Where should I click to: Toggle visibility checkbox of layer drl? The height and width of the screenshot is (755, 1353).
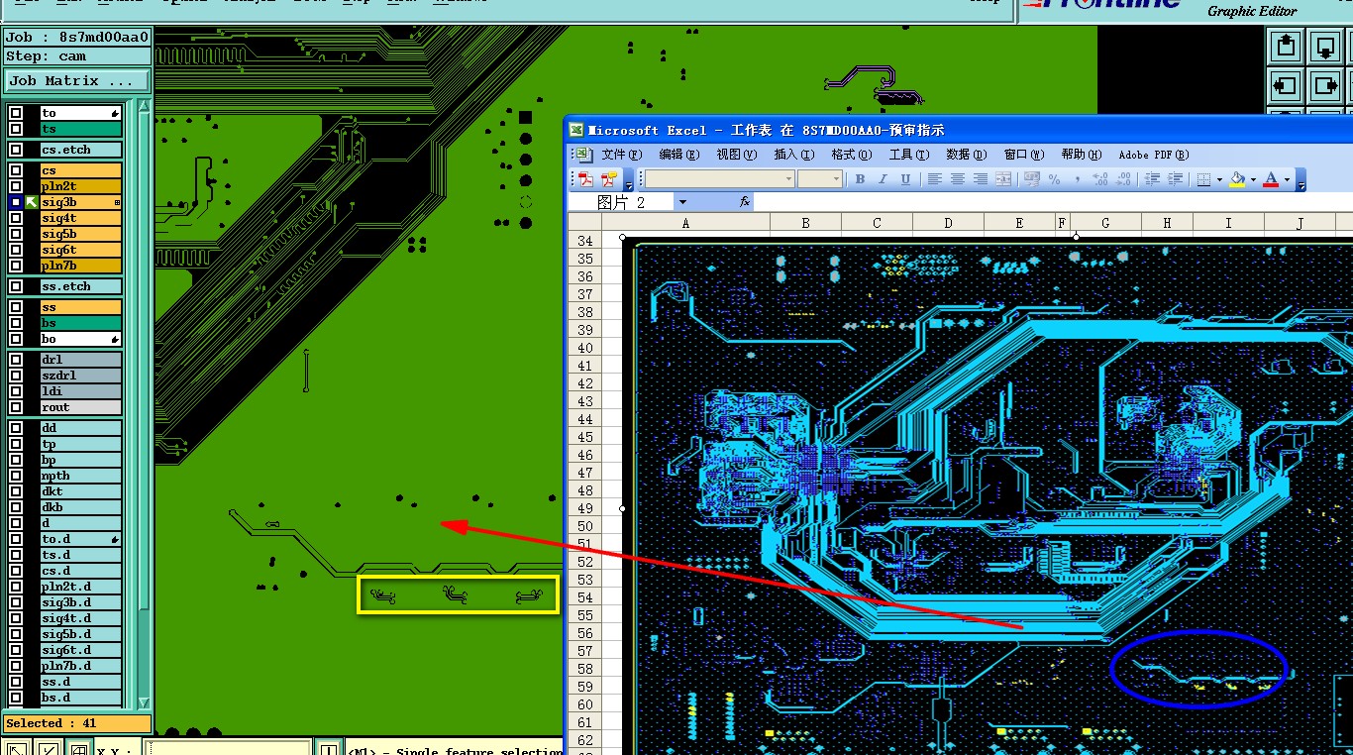(x=15, y=360)
